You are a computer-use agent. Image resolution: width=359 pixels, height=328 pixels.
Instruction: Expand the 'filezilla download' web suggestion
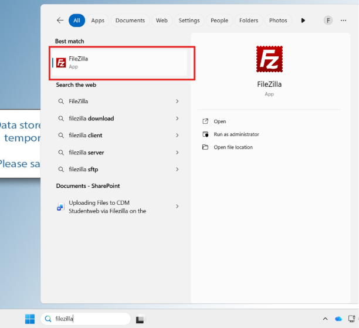(177, 119)
